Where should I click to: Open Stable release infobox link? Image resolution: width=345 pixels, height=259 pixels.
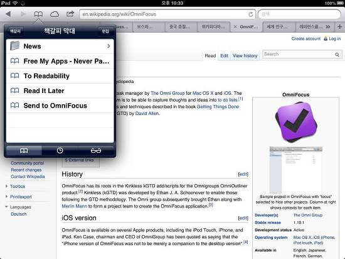tap(268, 223)
